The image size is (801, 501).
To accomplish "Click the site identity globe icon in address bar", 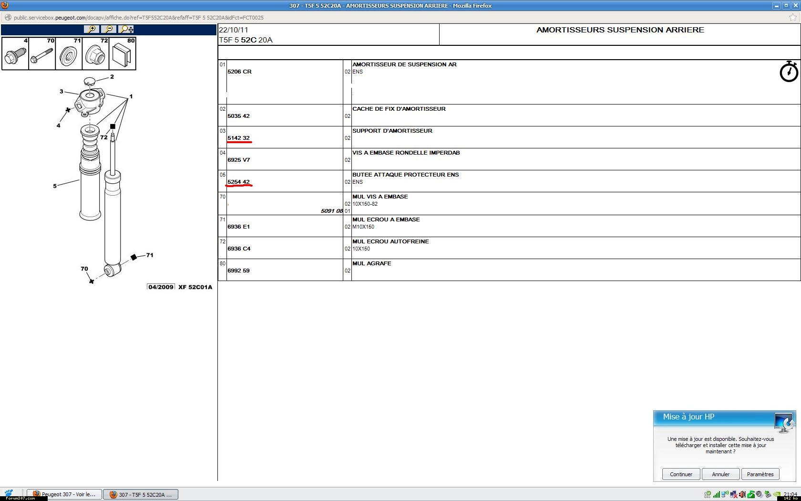I will (8, 18).
